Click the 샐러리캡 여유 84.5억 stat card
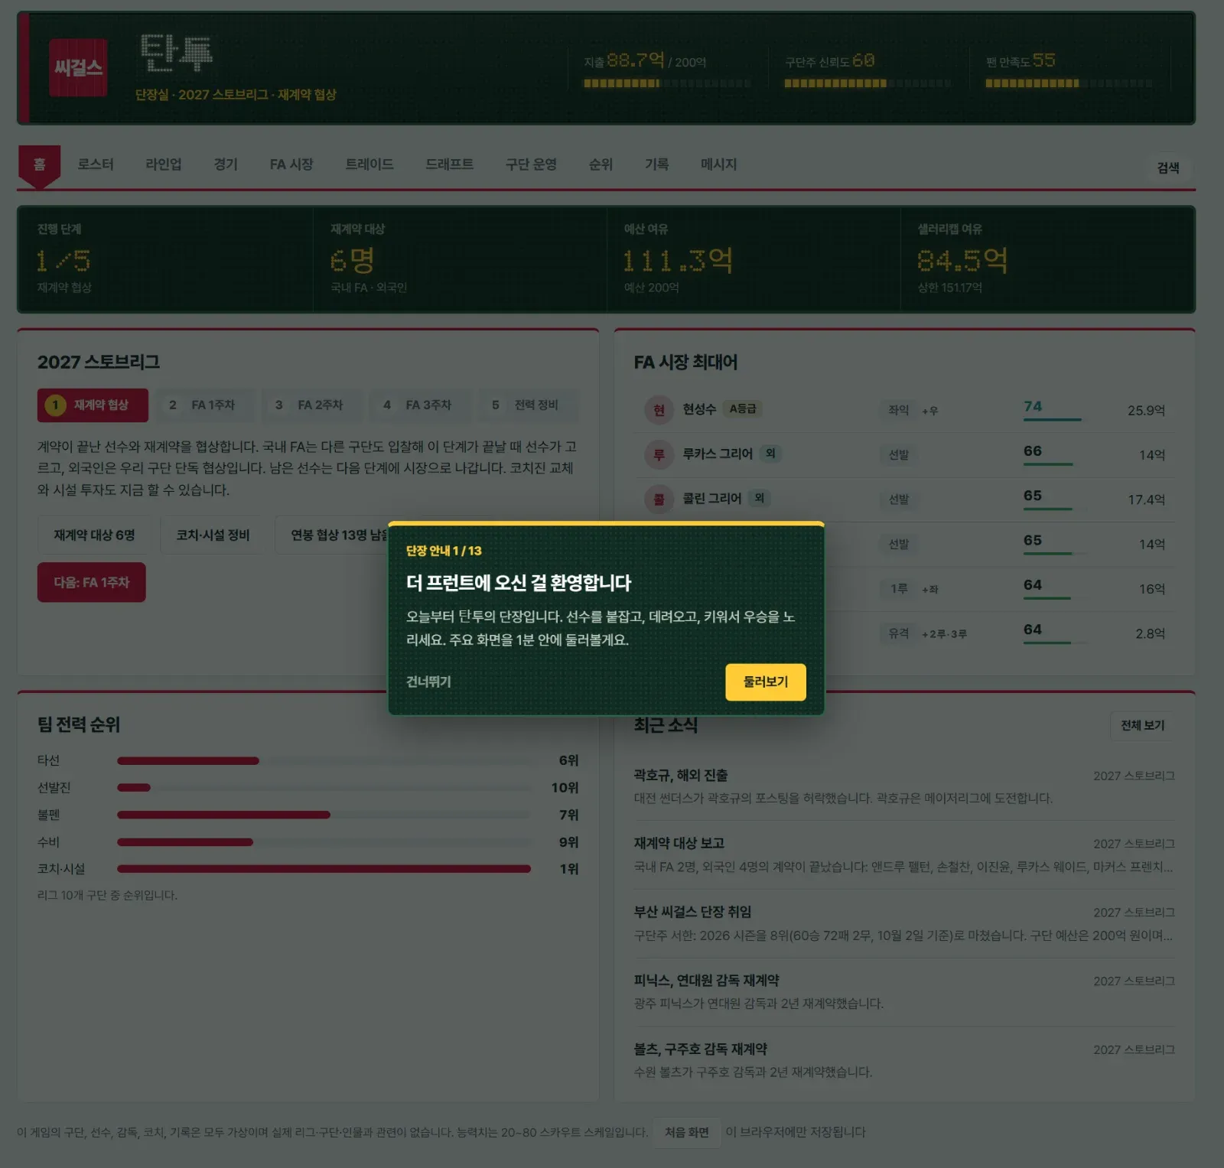1224x1168 pixels. (x=1047, y=260)
